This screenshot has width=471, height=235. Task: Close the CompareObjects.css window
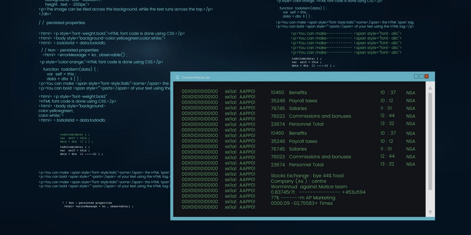(426, 76)
